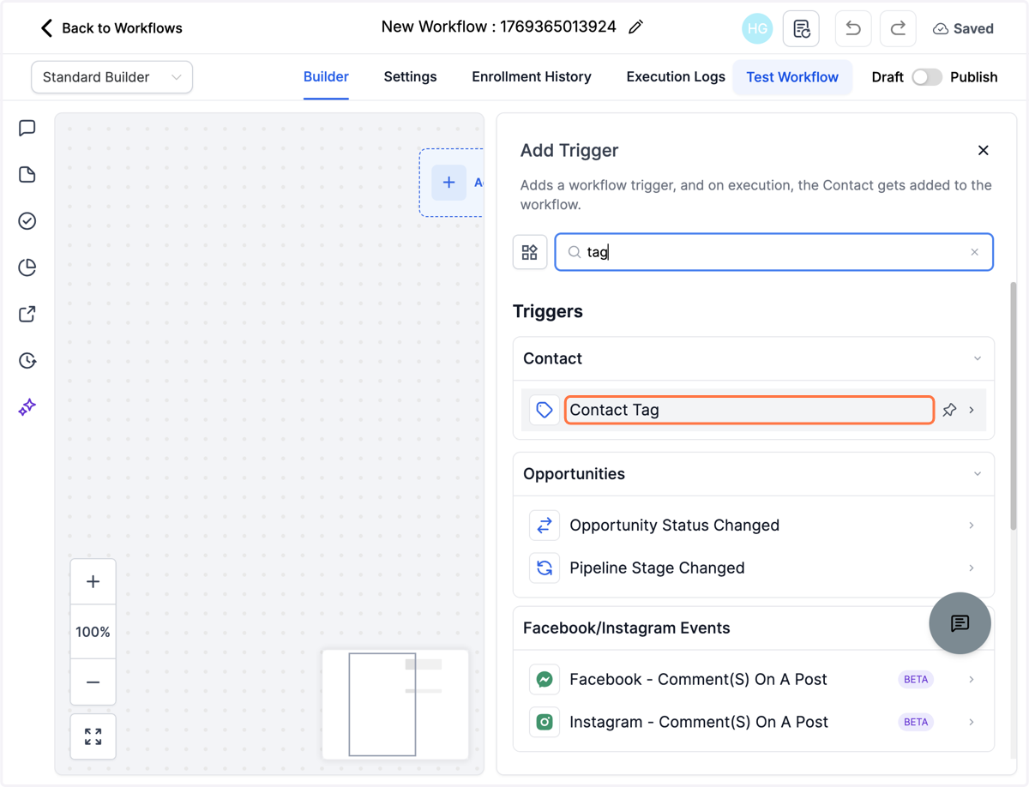Click the Facebook Messenger icon
The width and height of the screenshot is (1029, 787).
tap(545, 680)
